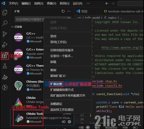The image size is (144, 129).
Task: Open the Run and Debug view
Action: coord(5,45)
